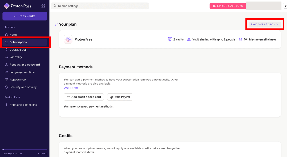Viewport: 287px width, 157px height.
Task: Open the user account dropdown
Action: tap(285, 6)
